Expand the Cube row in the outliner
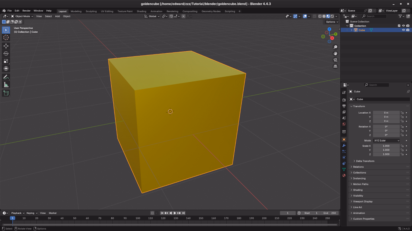The width and height of the screenshot is (412, 231). pyautogui.click(x=351, y=30)
